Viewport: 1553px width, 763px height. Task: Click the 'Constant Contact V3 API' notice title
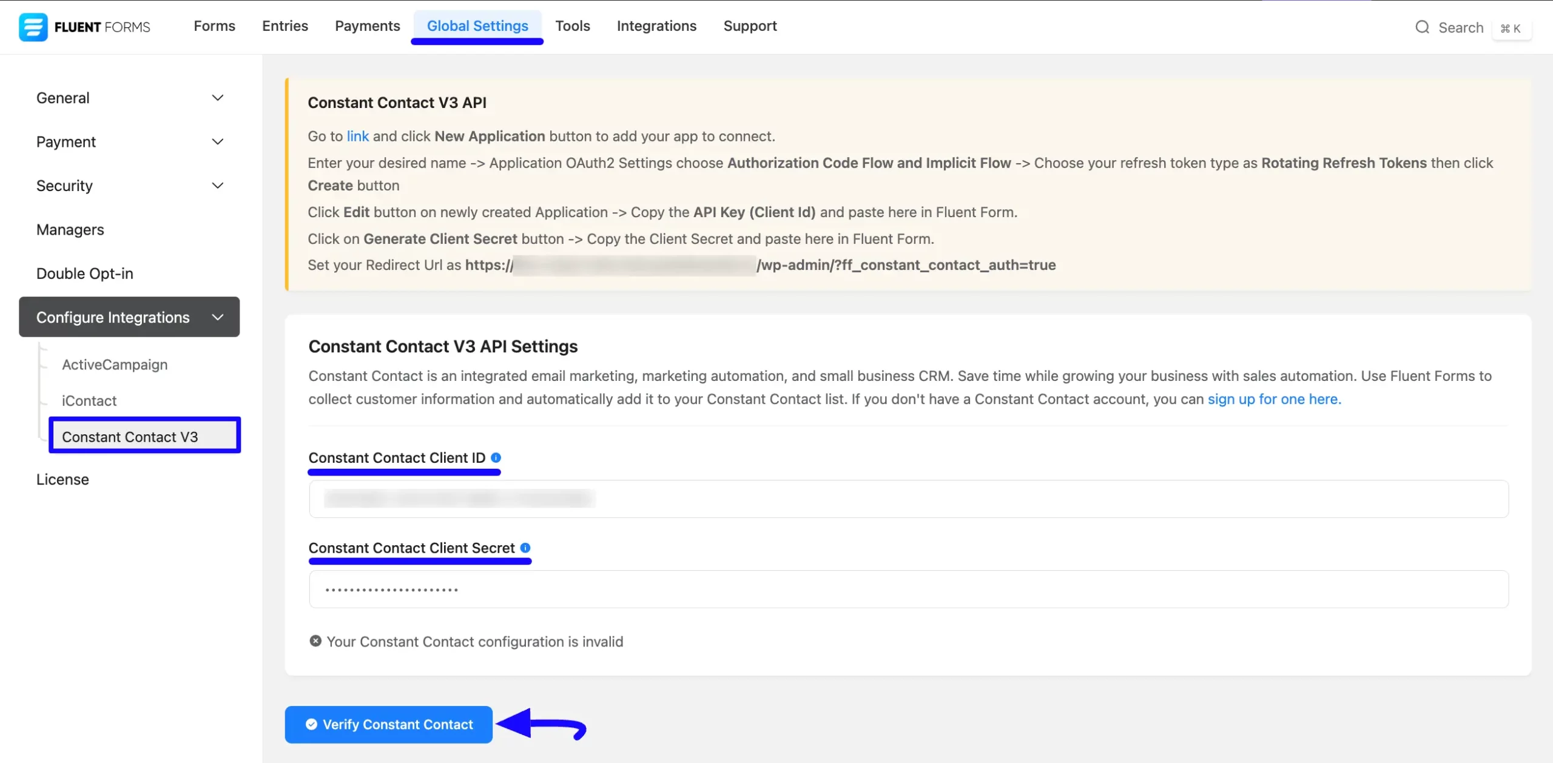coord(397,103)
